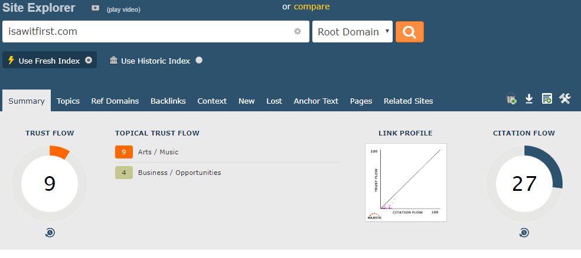Viewport: 581px width, 258px height.
Task: Click the Link Profile scatter chart thumbnail
Action: tap(406, 183)
